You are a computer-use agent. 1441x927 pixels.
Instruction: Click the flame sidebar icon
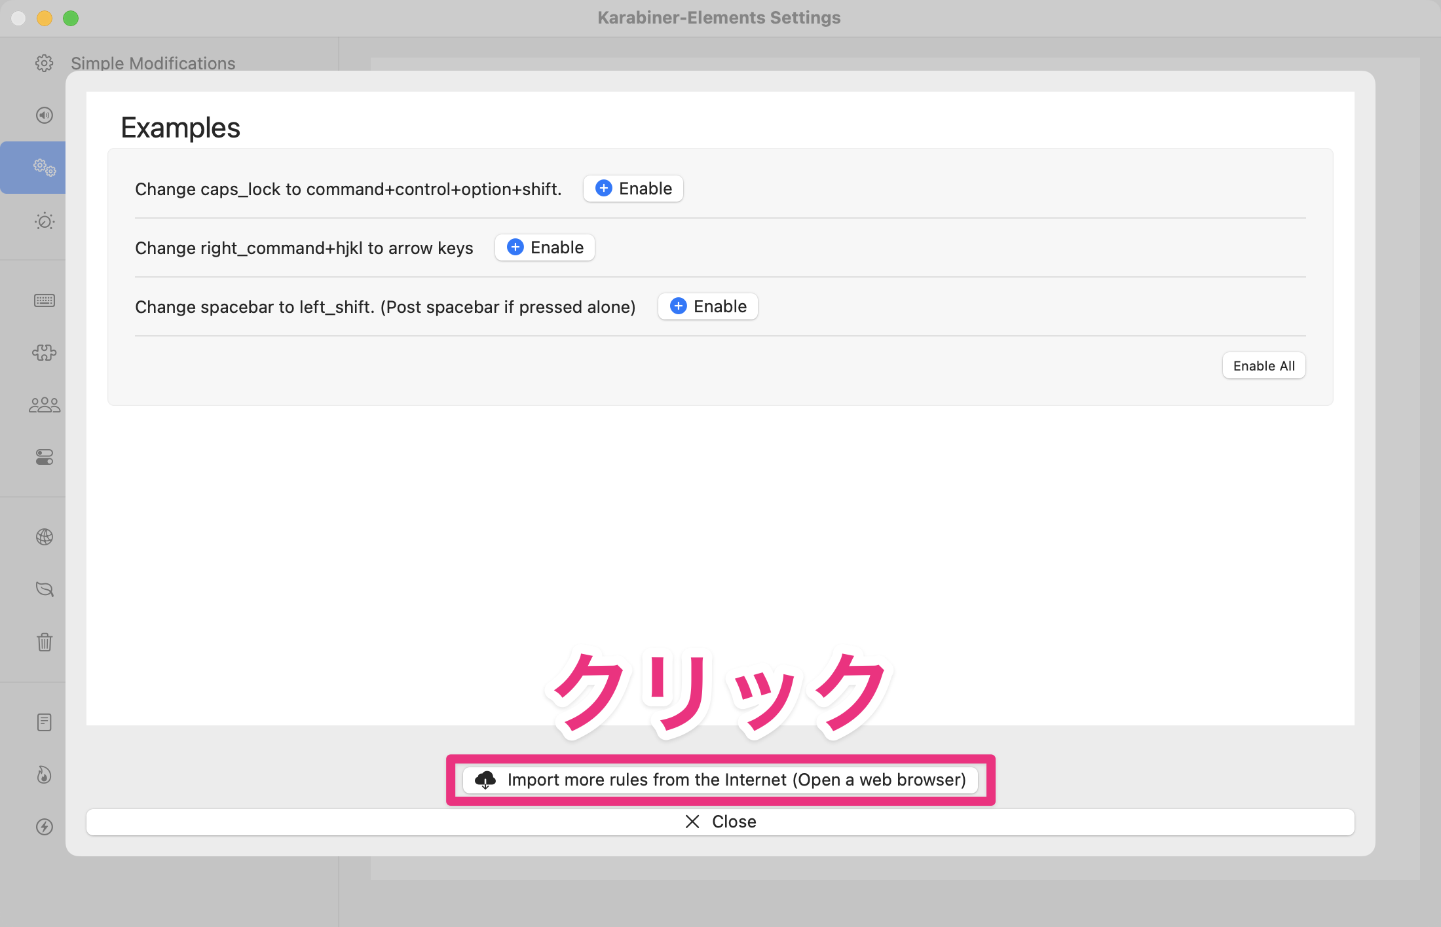(43, 775)
